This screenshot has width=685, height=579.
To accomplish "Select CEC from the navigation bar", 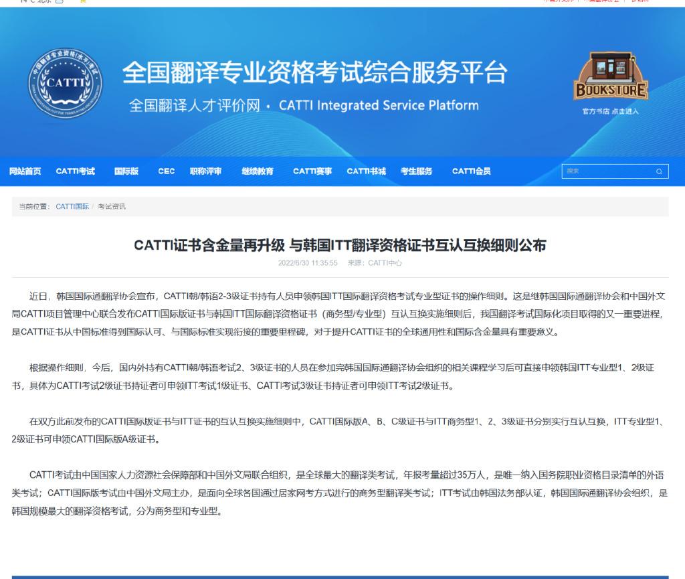I will pyautogui.click(x=165, y=171).
